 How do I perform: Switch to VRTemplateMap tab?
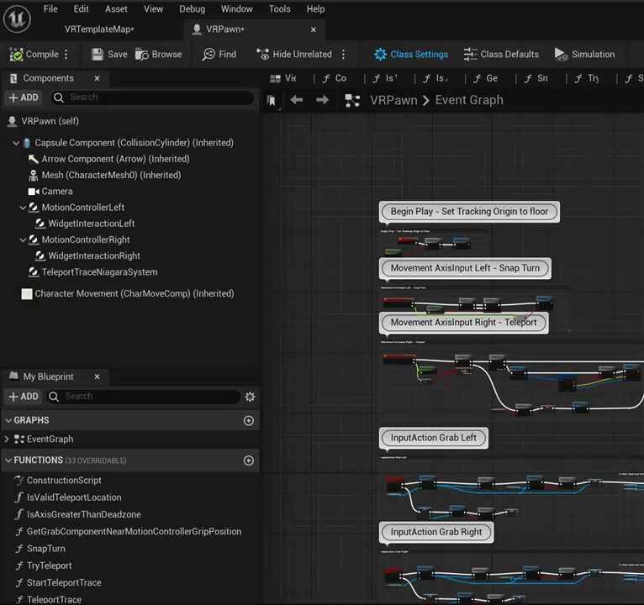(99, 29)
